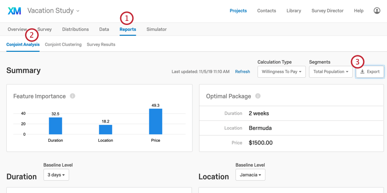
Task: Open the user account profile icon
Action: click(377, 10)
